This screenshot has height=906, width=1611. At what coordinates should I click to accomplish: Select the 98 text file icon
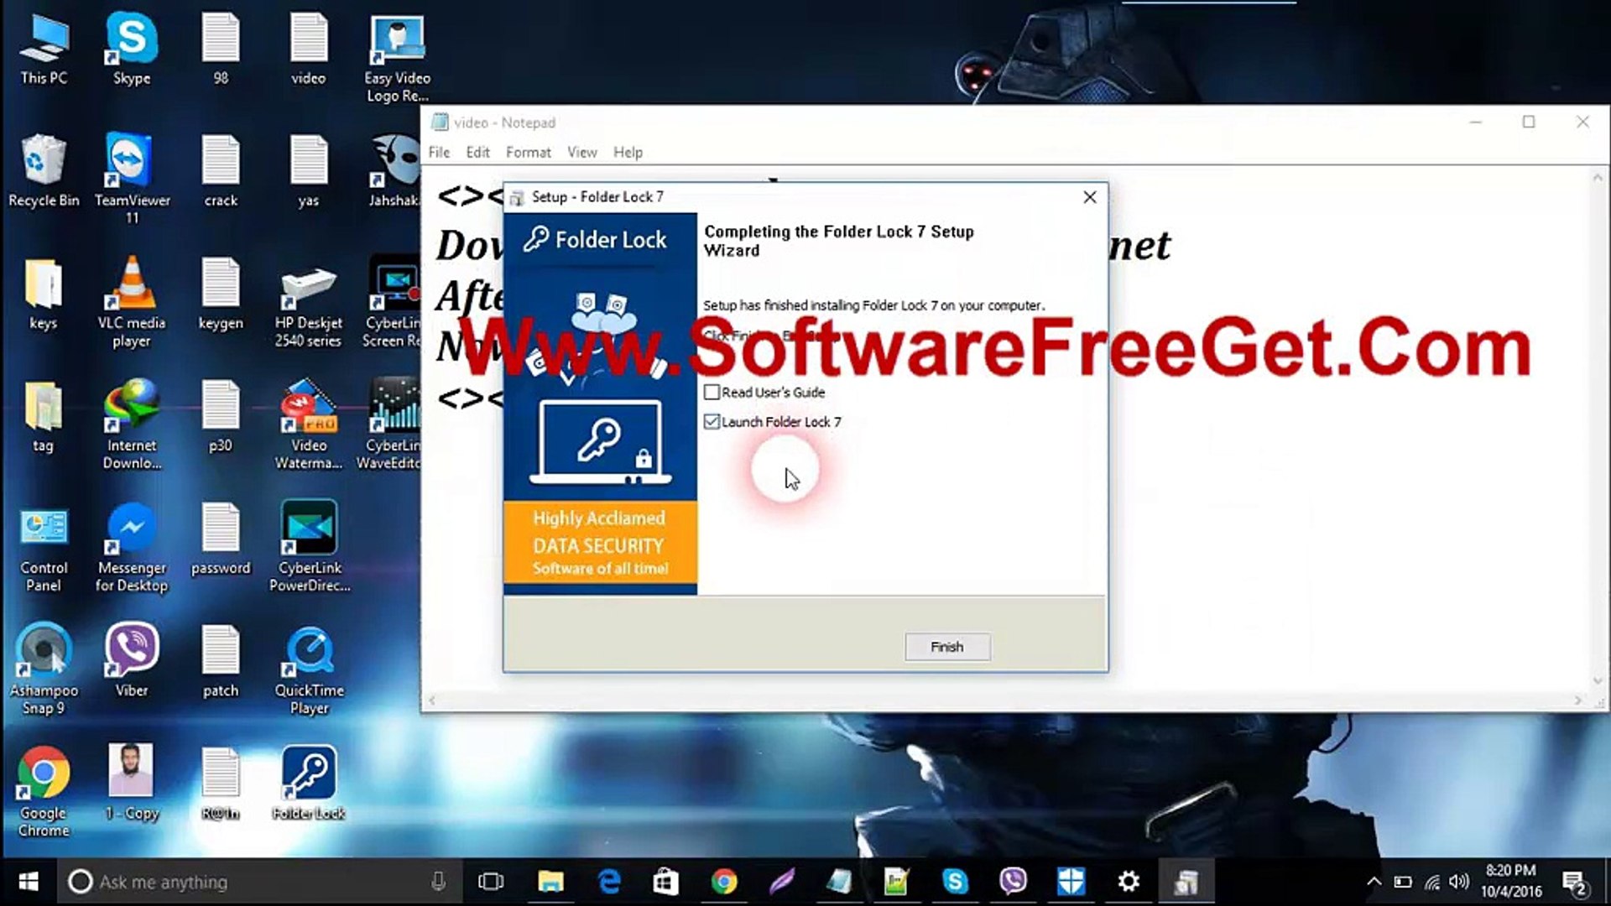(x=221, y=50)
